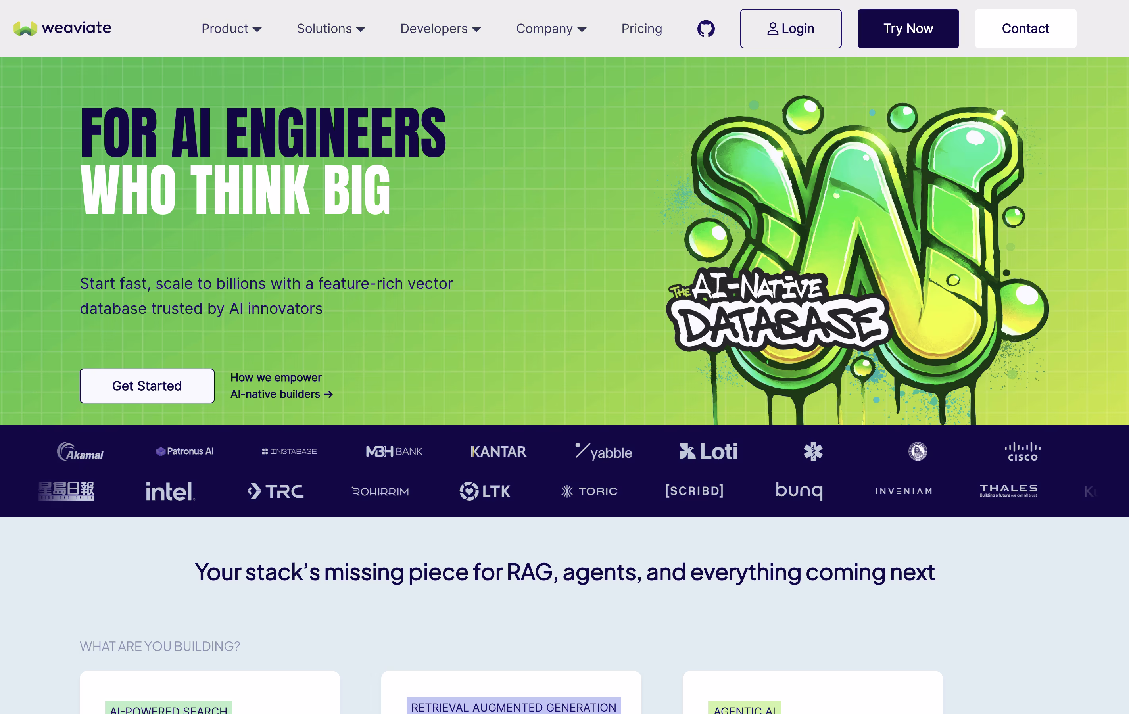Open the MBH Bank logo
The image size is (1129, 714).
coord(394,451)
